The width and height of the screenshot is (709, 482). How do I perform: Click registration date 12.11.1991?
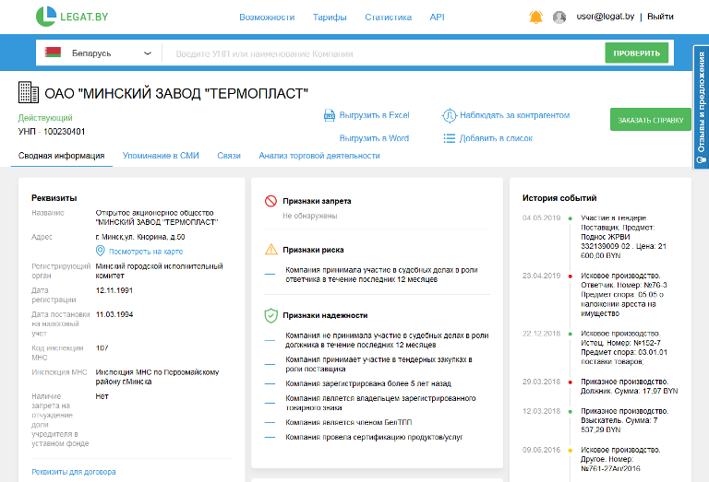point(114,290)
